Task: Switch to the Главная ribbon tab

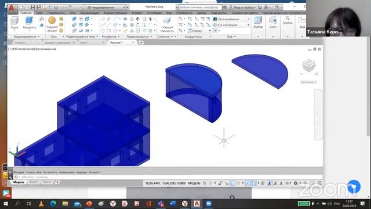Action: click(x=26, y=13)
